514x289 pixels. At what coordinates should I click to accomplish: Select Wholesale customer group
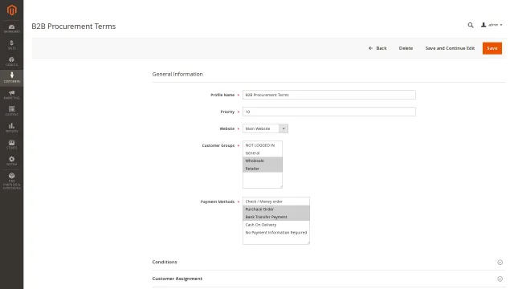pyautogui.click(x=263, y=161)
